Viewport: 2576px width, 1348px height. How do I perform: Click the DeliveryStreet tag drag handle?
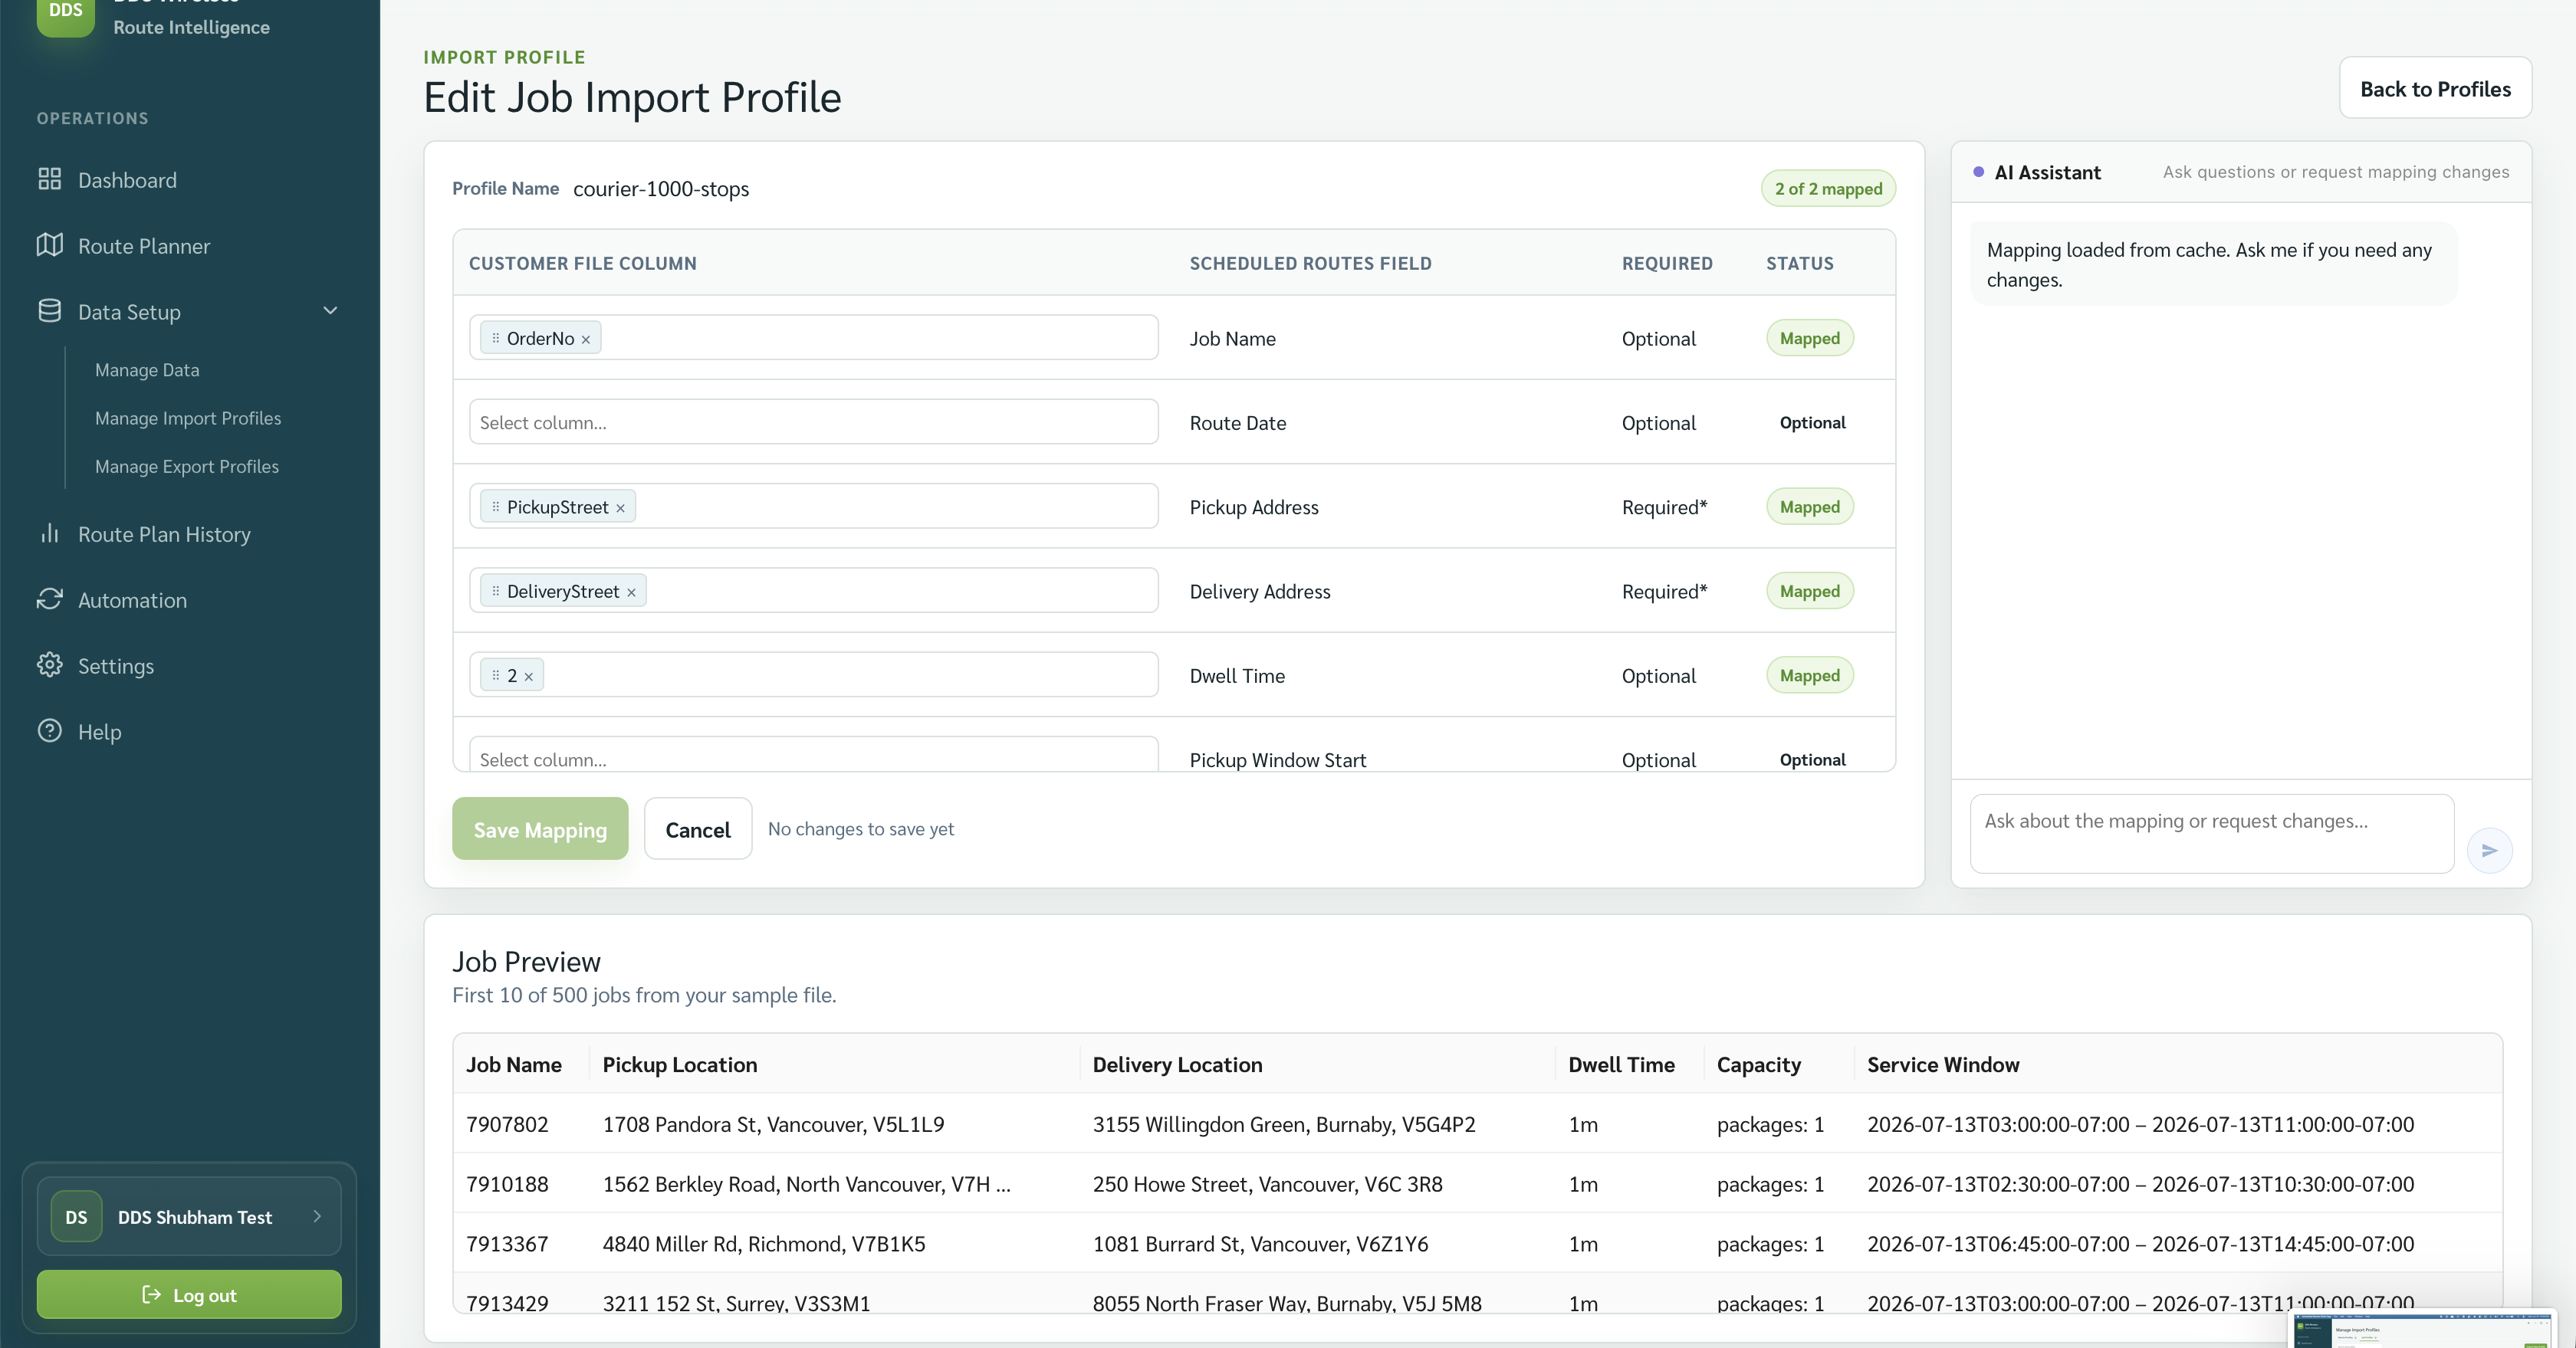pos(495,591)
